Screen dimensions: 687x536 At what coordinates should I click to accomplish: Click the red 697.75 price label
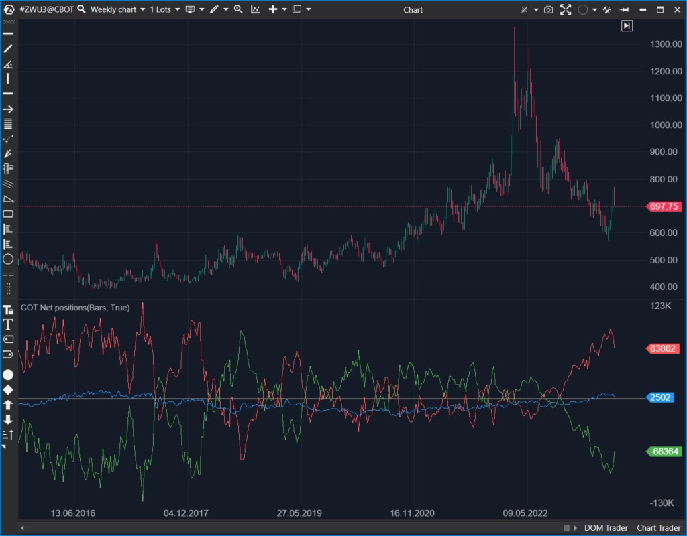pyautogui.click(x=663, y=206)
